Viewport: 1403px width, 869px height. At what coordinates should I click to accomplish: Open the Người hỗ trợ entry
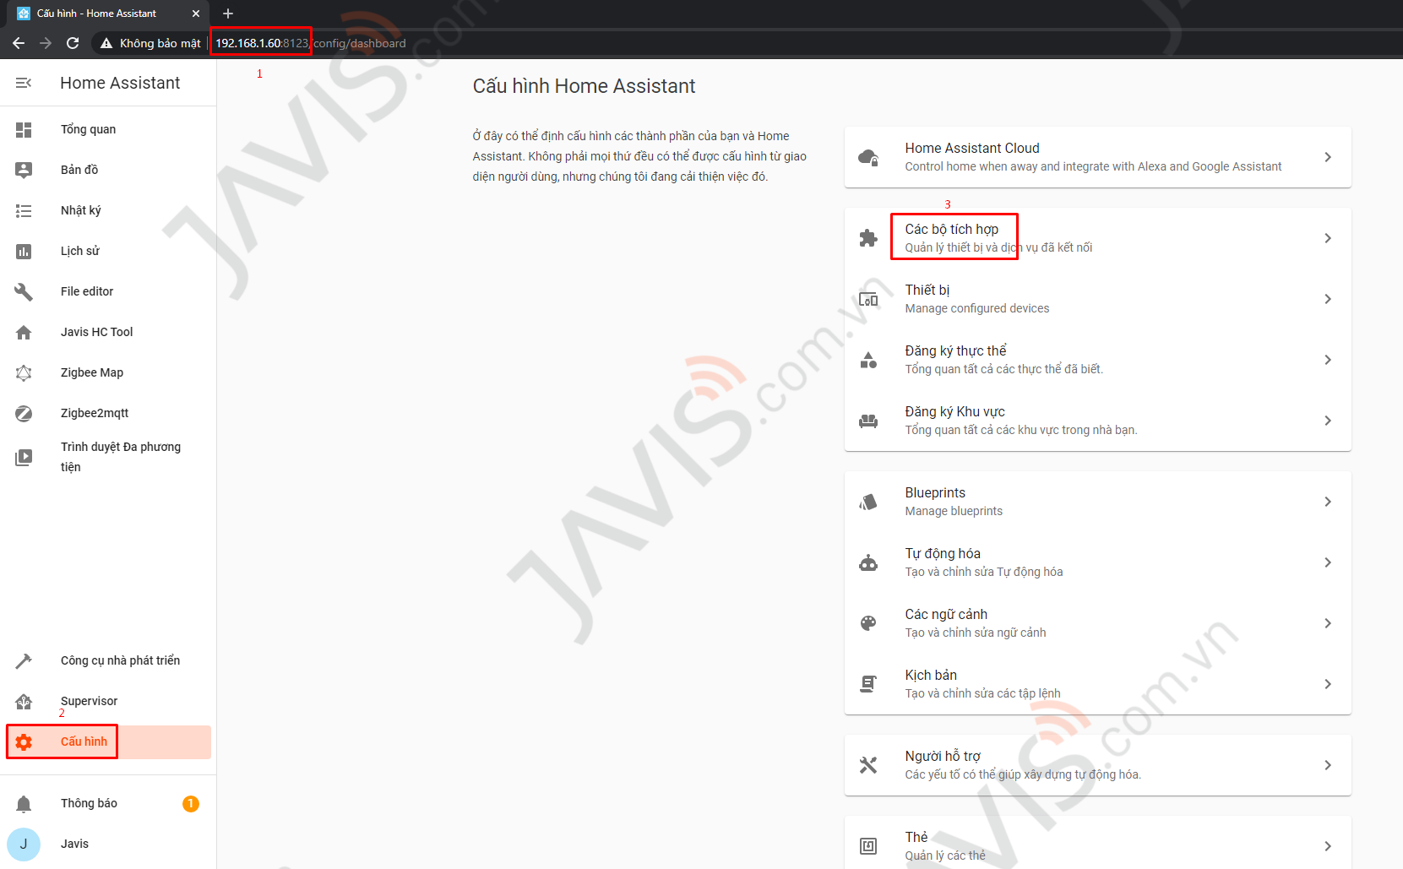tap(1097, 765)
